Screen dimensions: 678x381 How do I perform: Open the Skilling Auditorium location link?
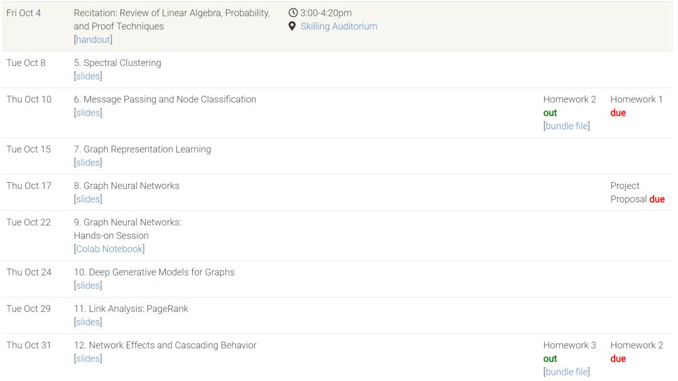click(x=338, y=26)
